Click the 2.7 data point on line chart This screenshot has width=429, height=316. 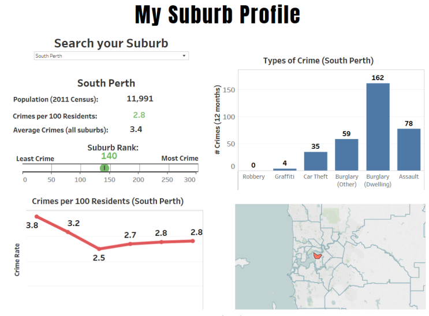(130, 244)
